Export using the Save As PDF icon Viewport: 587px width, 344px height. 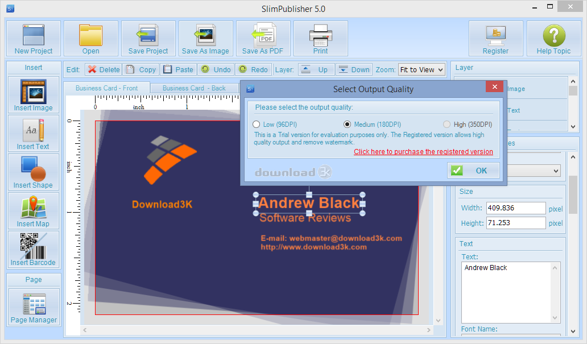pyautogui.click(x=263, y=39)
